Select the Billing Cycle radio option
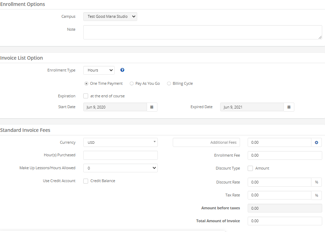Screen dimensions: 325x232 169,83
